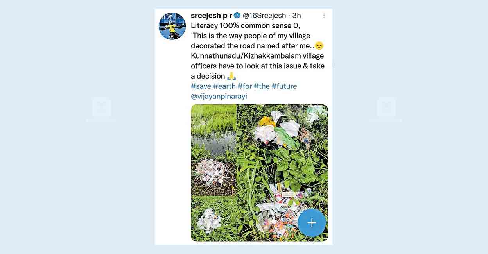Click the folded hands emoji in tweet
Viewport: 488px width, 254px height.
231,76
